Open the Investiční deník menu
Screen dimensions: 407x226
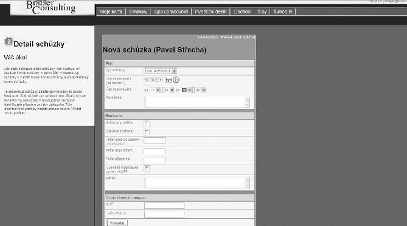click(210, 12)
